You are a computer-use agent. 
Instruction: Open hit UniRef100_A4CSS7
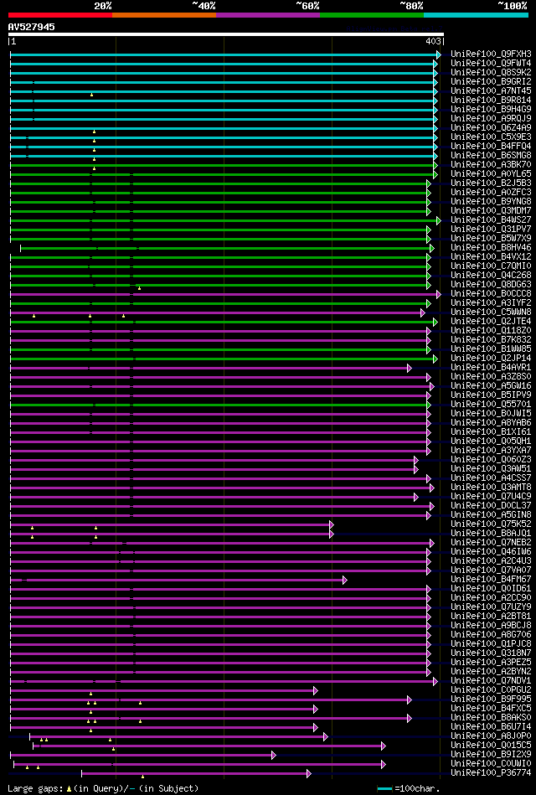click(x=491, y=478)
